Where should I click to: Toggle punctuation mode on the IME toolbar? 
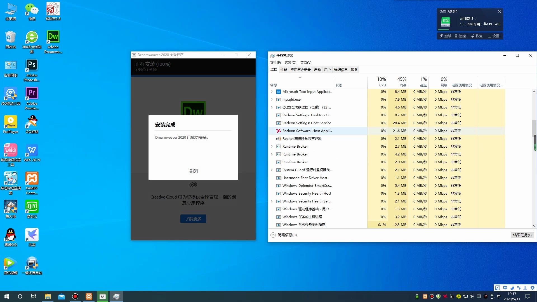519,287
